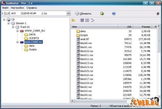Screen dimensions: 162x109
Task: Sort by the LBA column header
Action: pos(125,27)
